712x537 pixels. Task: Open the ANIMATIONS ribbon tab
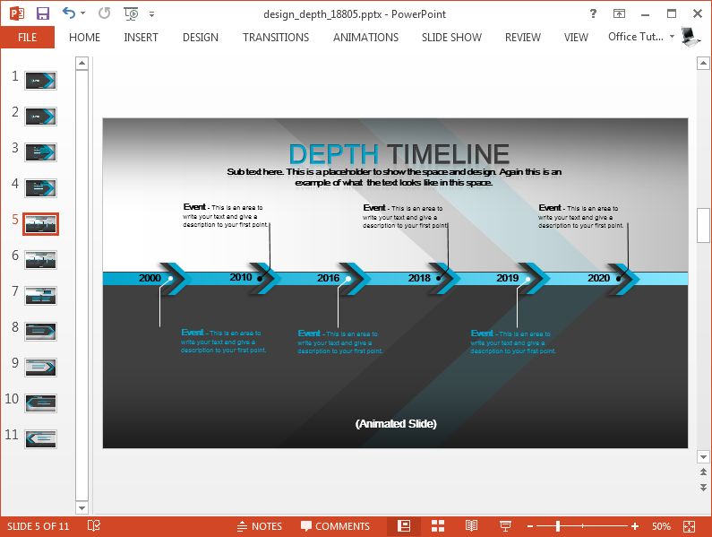(365, 38)
